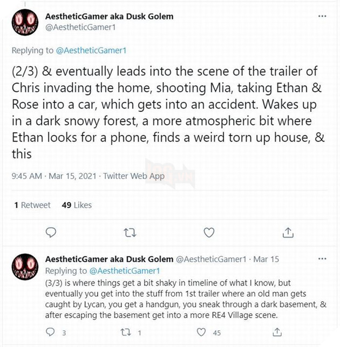Screen dimensions: 340x347
Task: Like the main (2/3) tweet
Action: pyautogui.click(x=209, y=233)
